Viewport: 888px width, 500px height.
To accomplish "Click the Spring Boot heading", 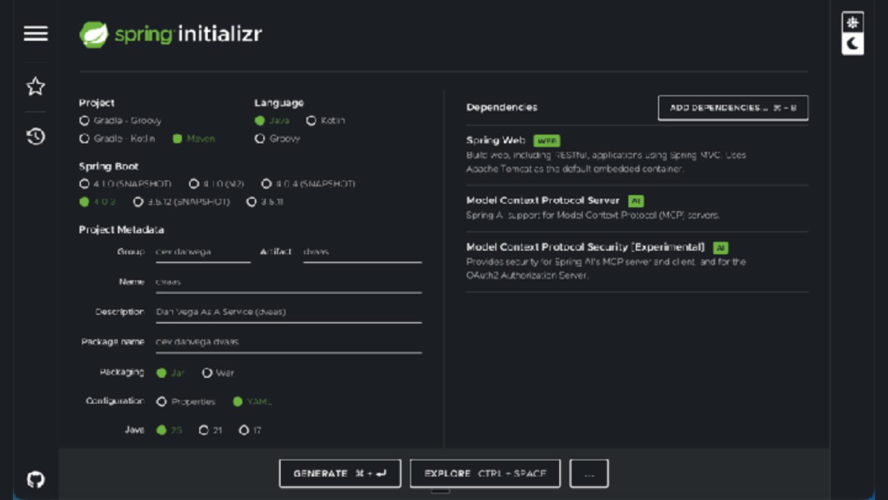I will (x=109, y=167).
